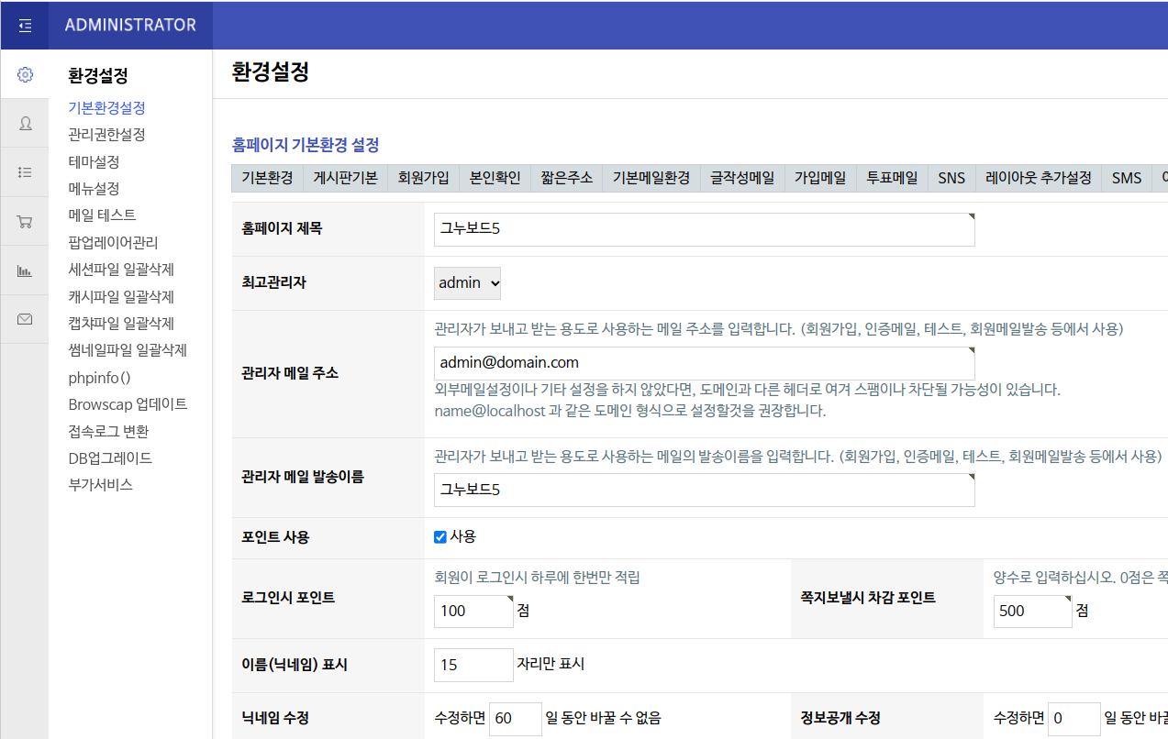Go to the SNS tab
The height and width of the screenshot is (739, 1168).
point(951,178)
